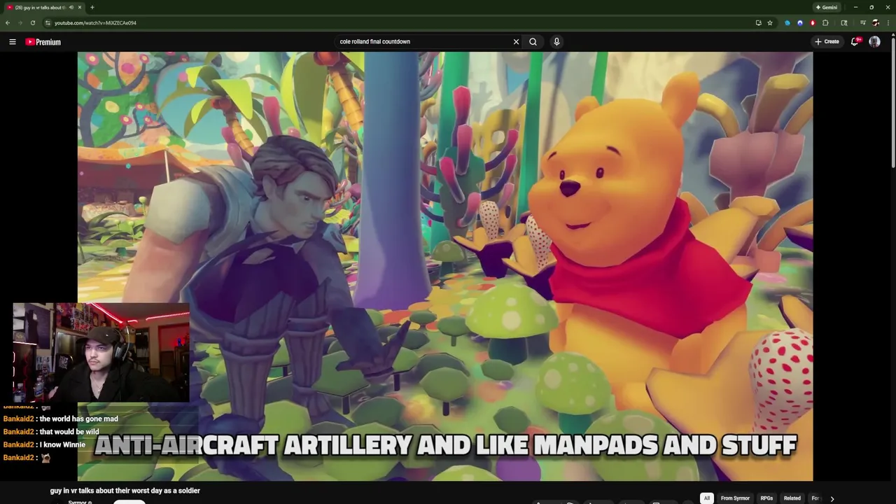Start voice search with microphone
Screen dimensions: 896x504
point(556,41)
